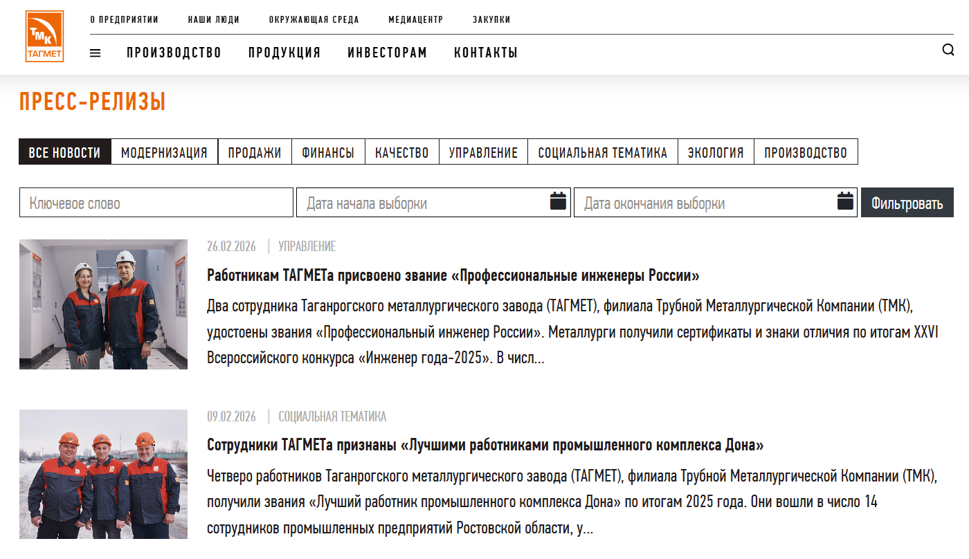Go to the Контакты page
The height and width of the screenshot is (559, 969).
click(x=485, y=53)
